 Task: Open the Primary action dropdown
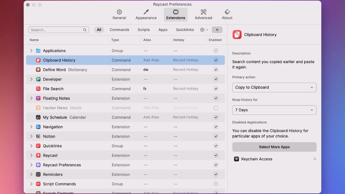pyautogui.click(x=274, y=87)
